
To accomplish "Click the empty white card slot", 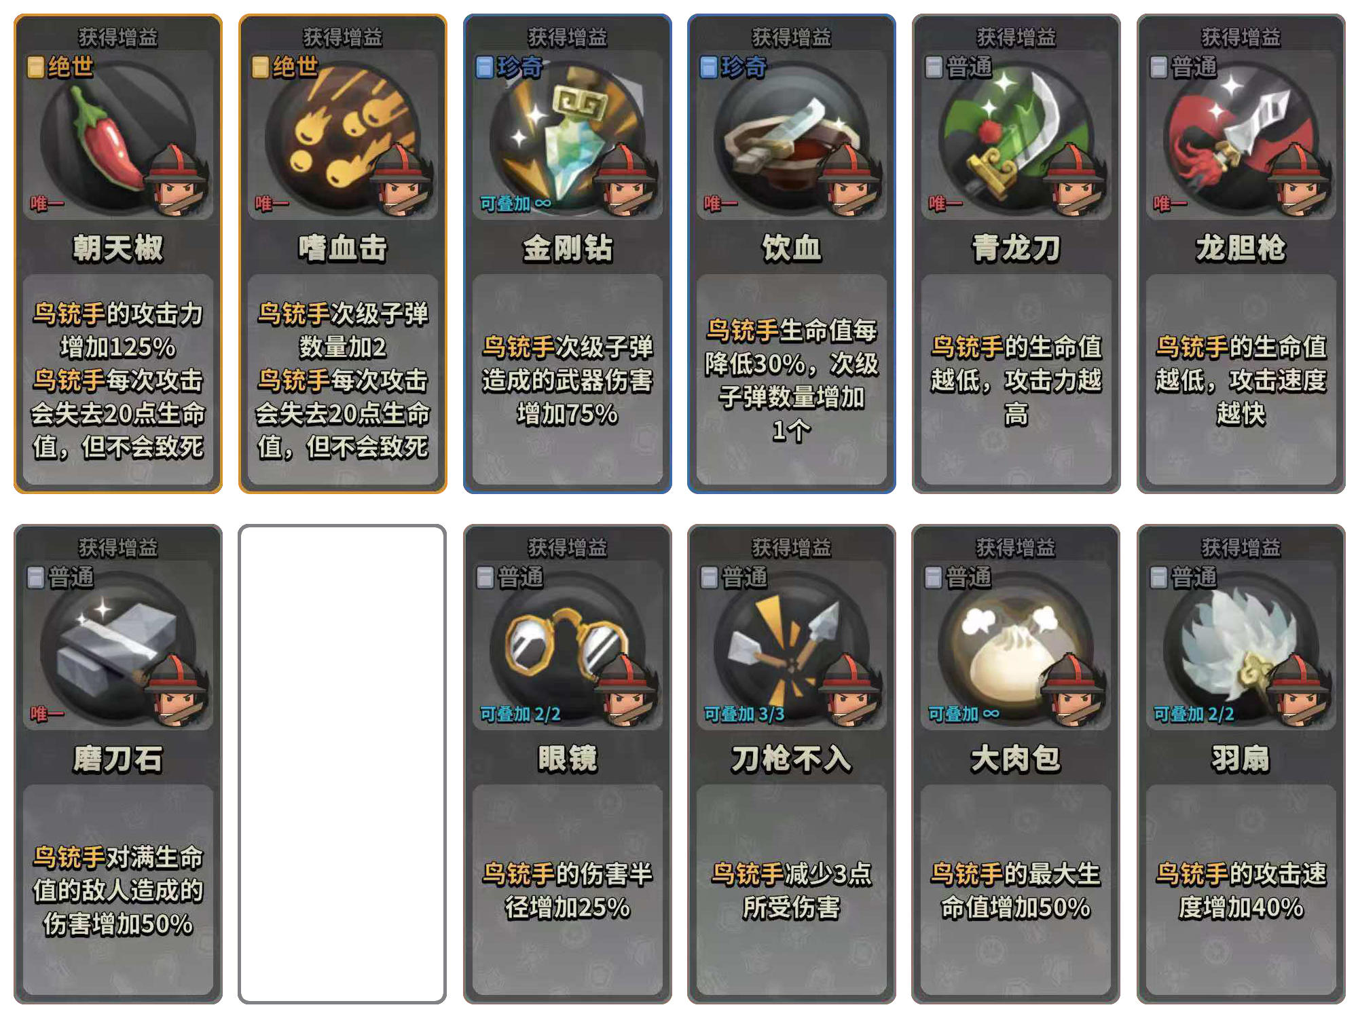I will pos(342,763).
